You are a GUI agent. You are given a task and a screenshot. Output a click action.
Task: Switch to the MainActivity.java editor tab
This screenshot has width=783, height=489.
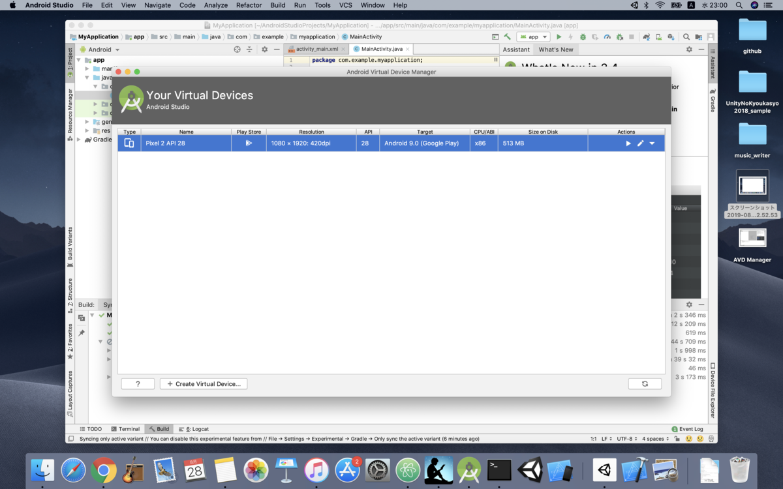click(382, 49)
